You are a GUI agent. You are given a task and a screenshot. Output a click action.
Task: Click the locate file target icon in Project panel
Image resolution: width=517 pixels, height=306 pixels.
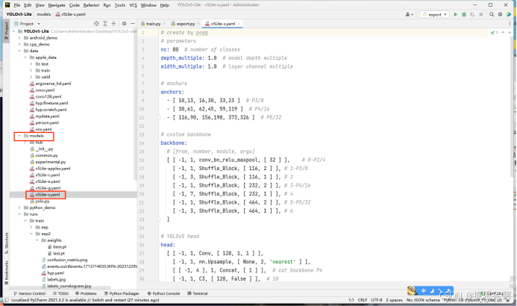[x=96, y=24]
